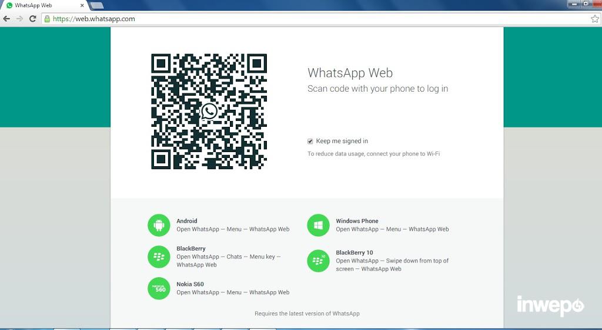Reload the WhatsApp Web page

(33, 19)
